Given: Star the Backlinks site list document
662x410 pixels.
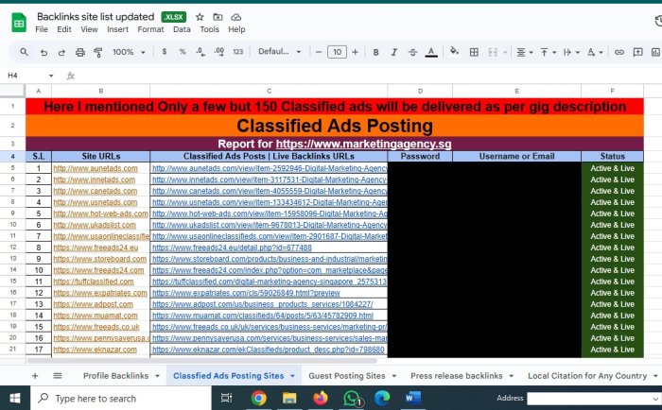Looking at the screenshot, I should (200, 17).
